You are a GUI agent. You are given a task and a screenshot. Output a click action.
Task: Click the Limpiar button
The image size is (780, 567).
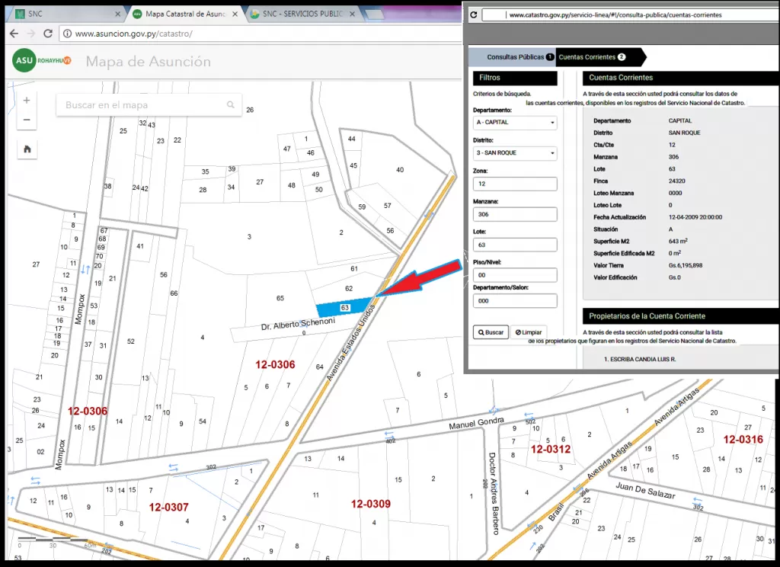[x=529, y=332]
